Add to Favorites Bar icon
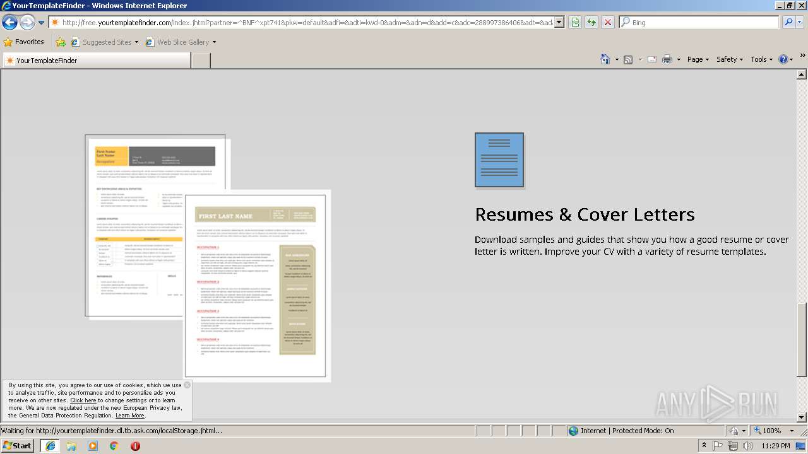Image resolution: width=808 pixels, height=454 pixels. (x=61, y=42)
